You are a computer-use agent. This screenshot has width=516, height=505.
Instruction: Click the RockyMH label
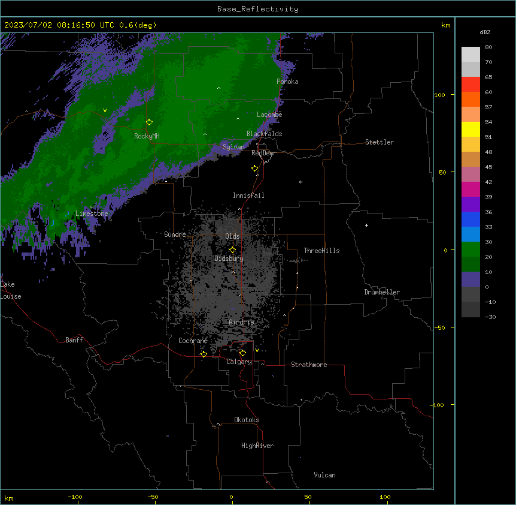[147, 136]
